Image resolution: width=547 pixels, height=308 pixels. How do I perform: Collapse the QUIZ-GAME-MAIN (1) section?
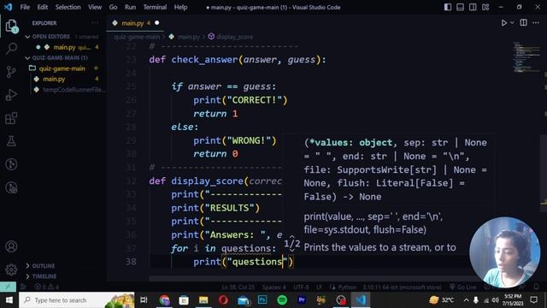coord(27,58)
